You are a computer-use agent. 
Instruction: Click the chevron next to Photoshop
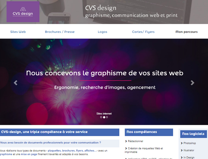pyautogui.click(x=182, y=143)
